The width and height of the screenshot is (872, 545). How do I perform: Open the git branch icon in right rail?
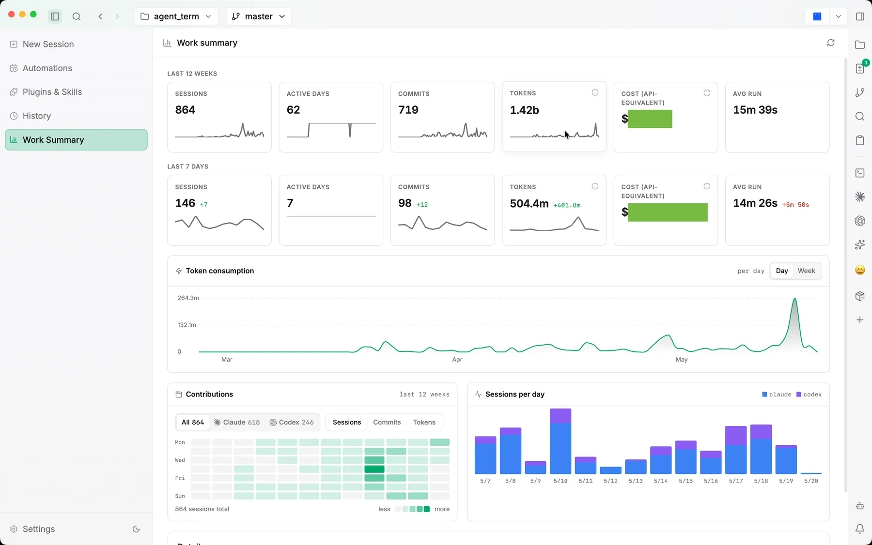(860, 92)
